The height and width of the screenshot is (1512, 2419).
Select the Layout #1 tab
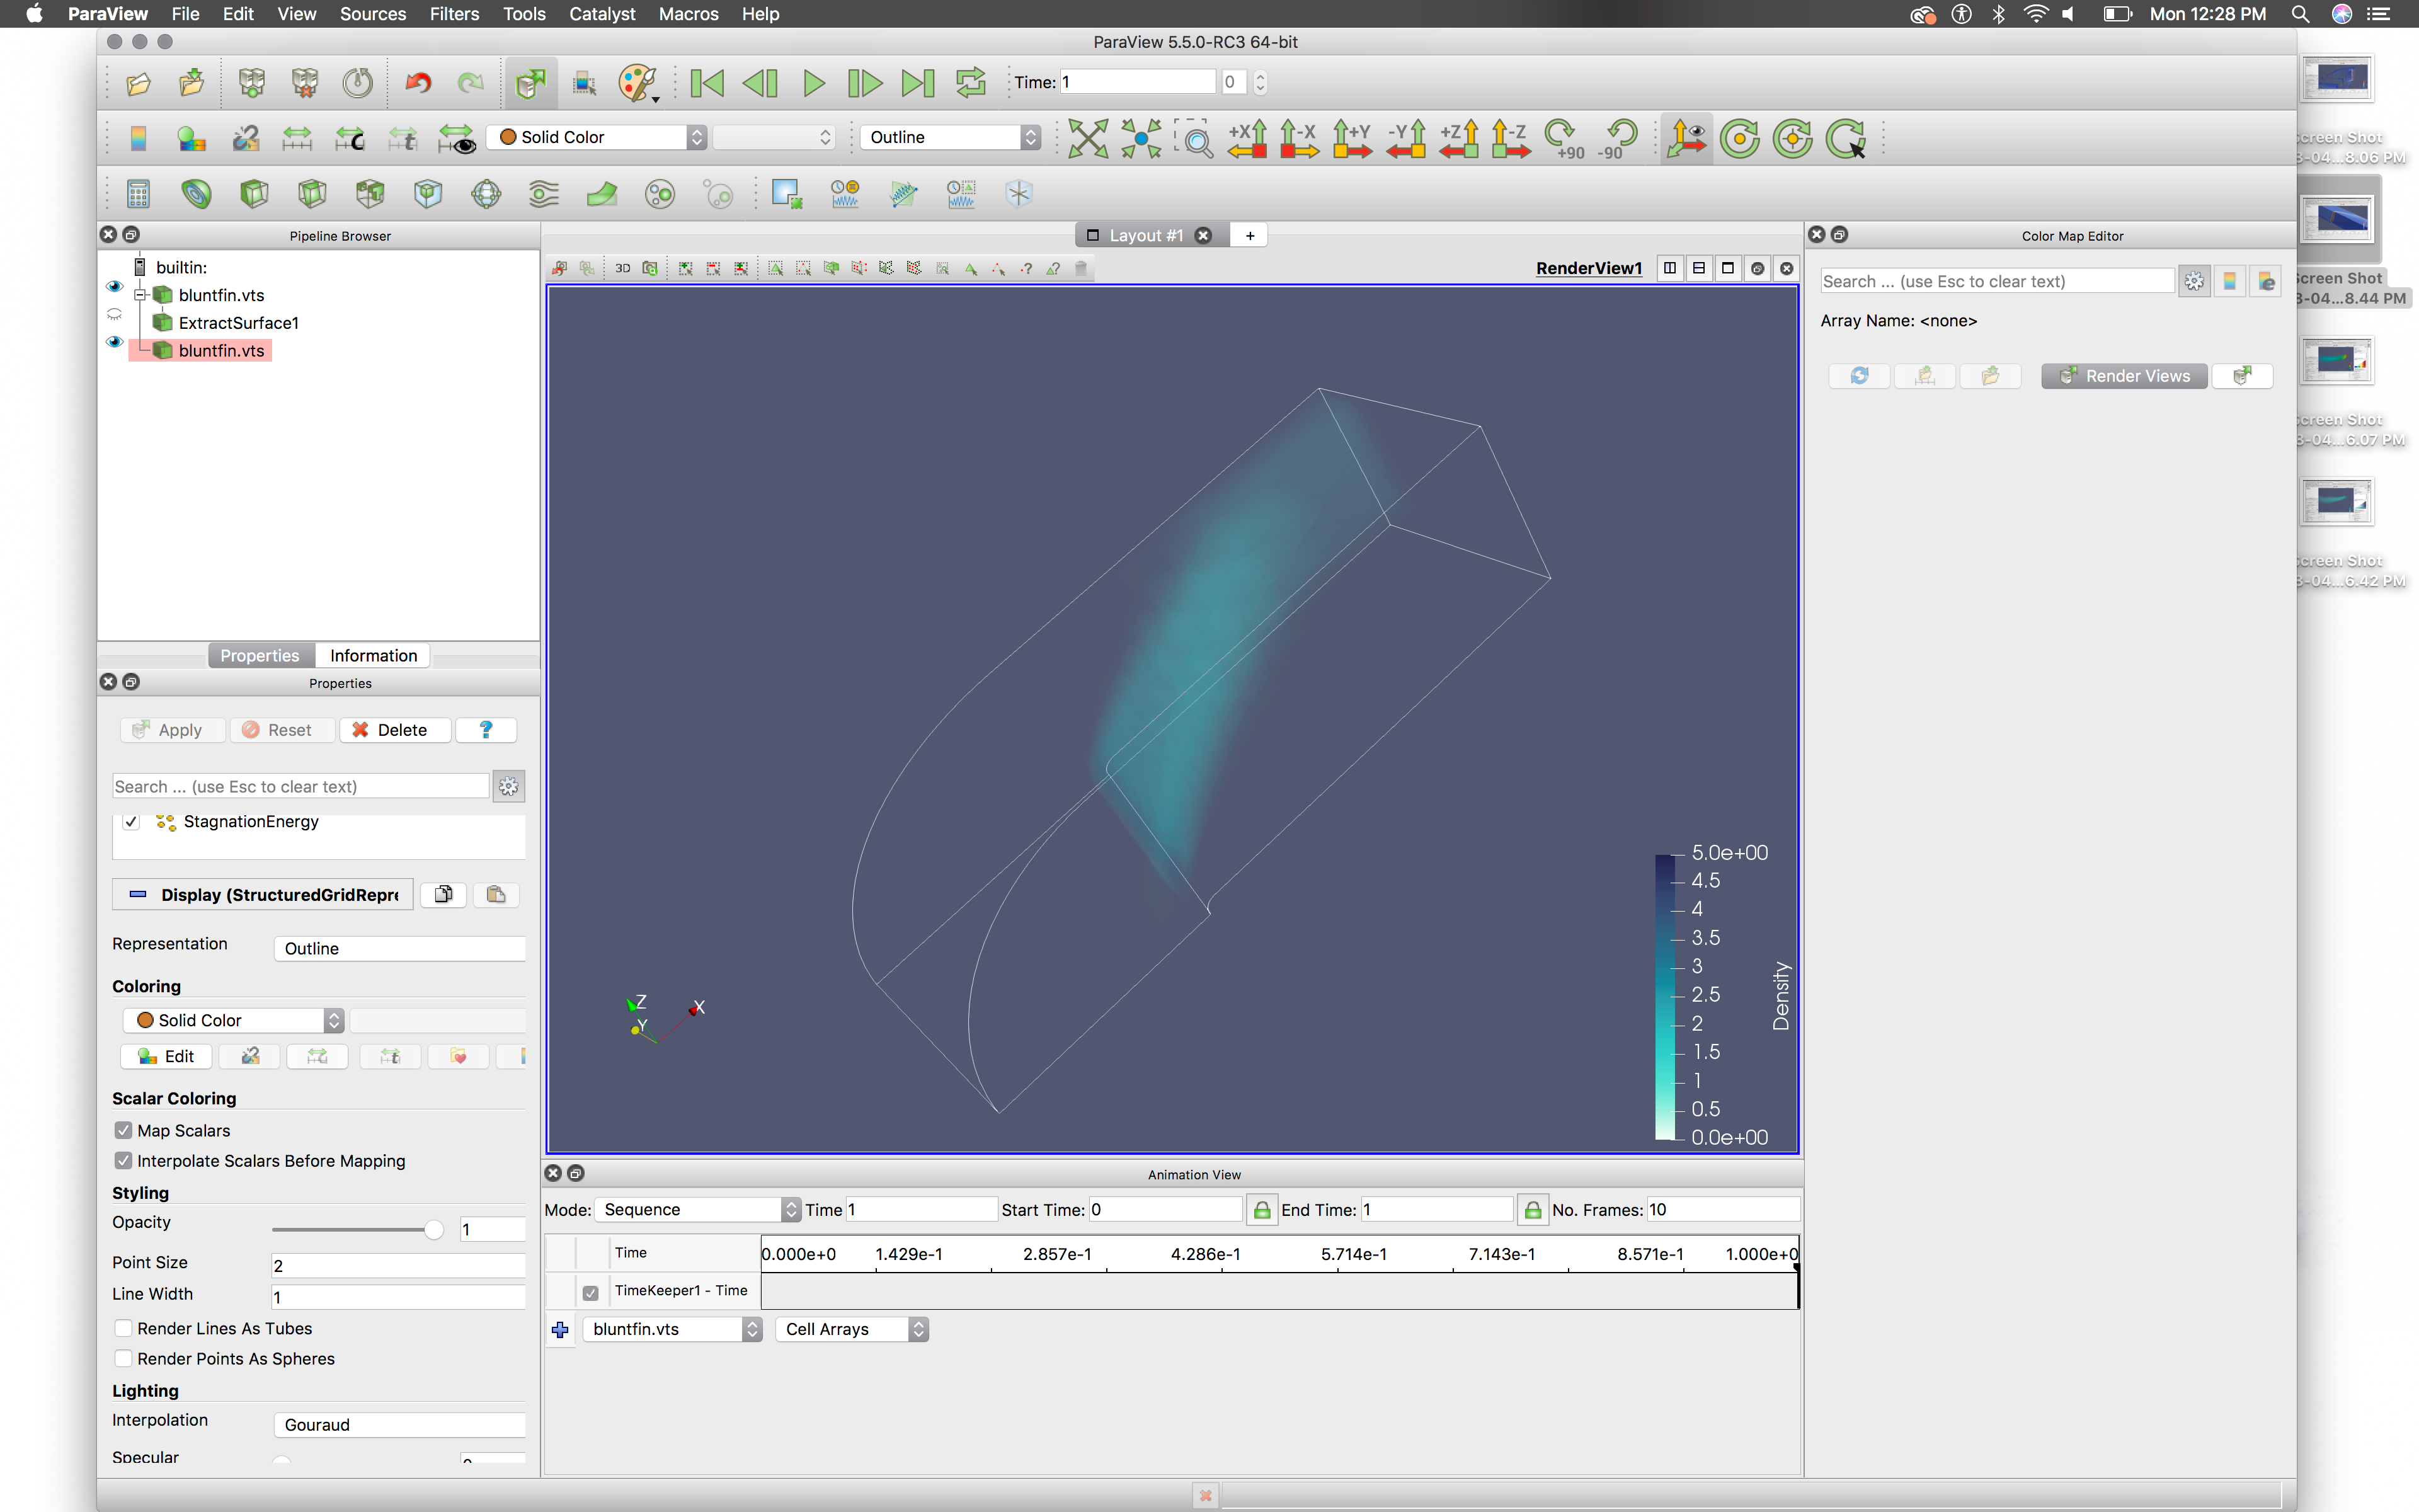coord(1145,235)
